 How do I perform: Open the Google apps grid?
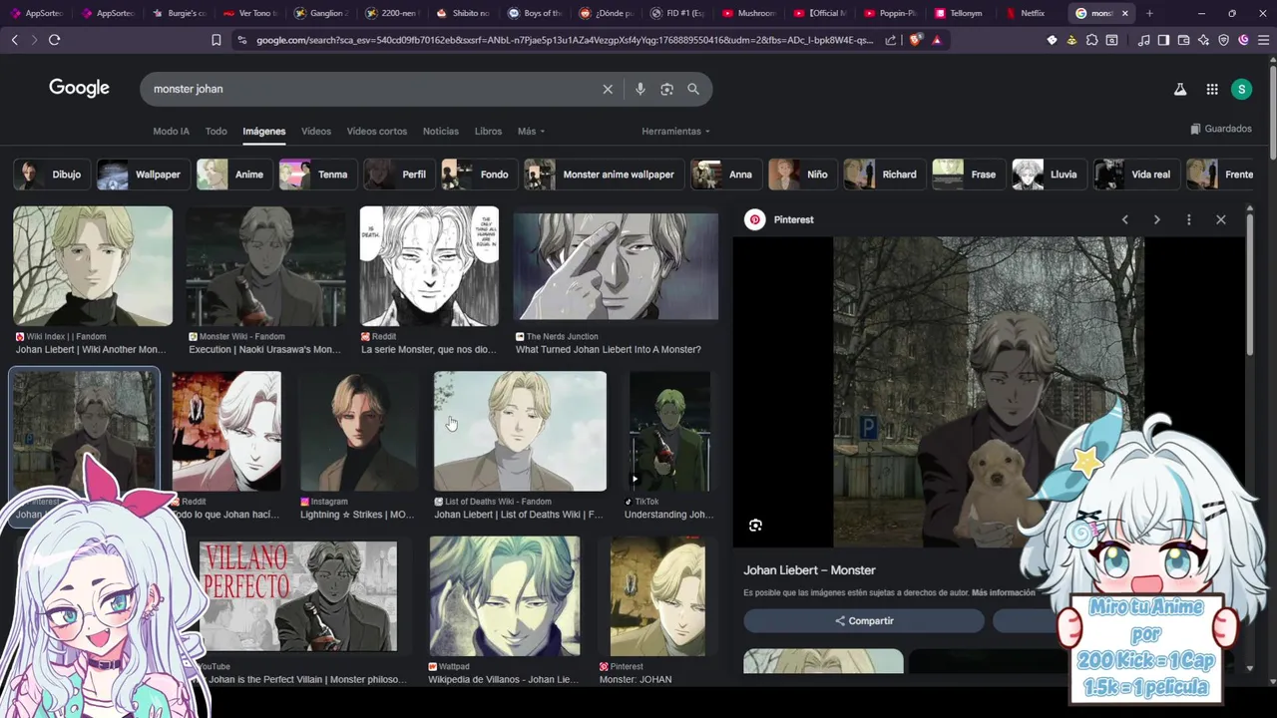1212,89
